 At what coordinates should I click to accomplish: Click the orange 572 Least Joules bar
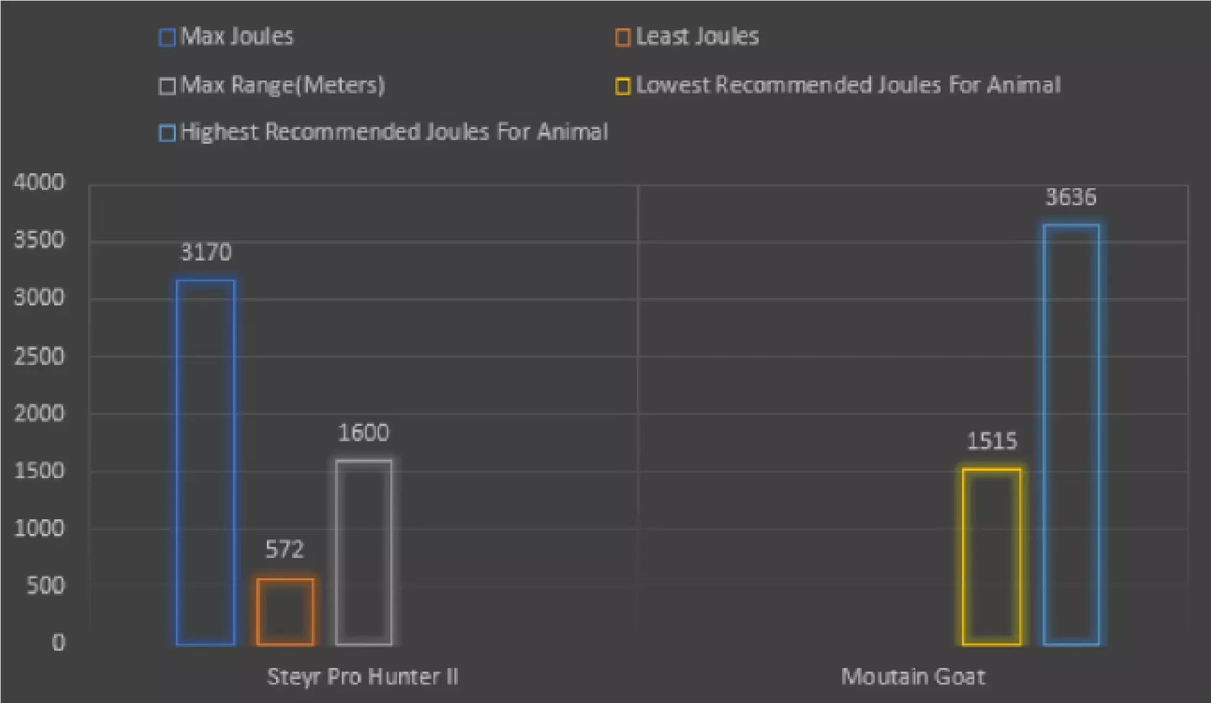tap(285, 611)
